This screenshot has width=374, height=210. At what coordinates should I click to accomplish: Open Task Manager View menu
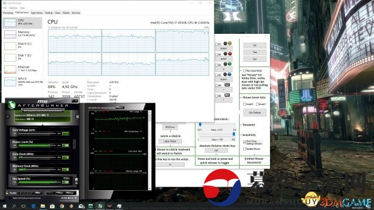[22, 8]
